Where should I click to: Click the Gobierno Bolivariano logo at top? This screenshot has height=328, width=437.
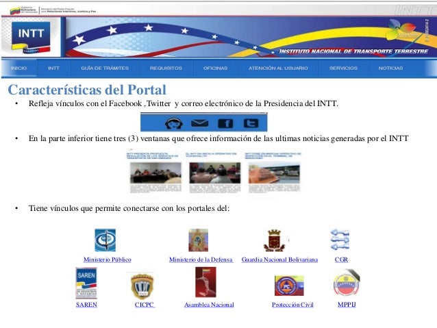point(24,11)
